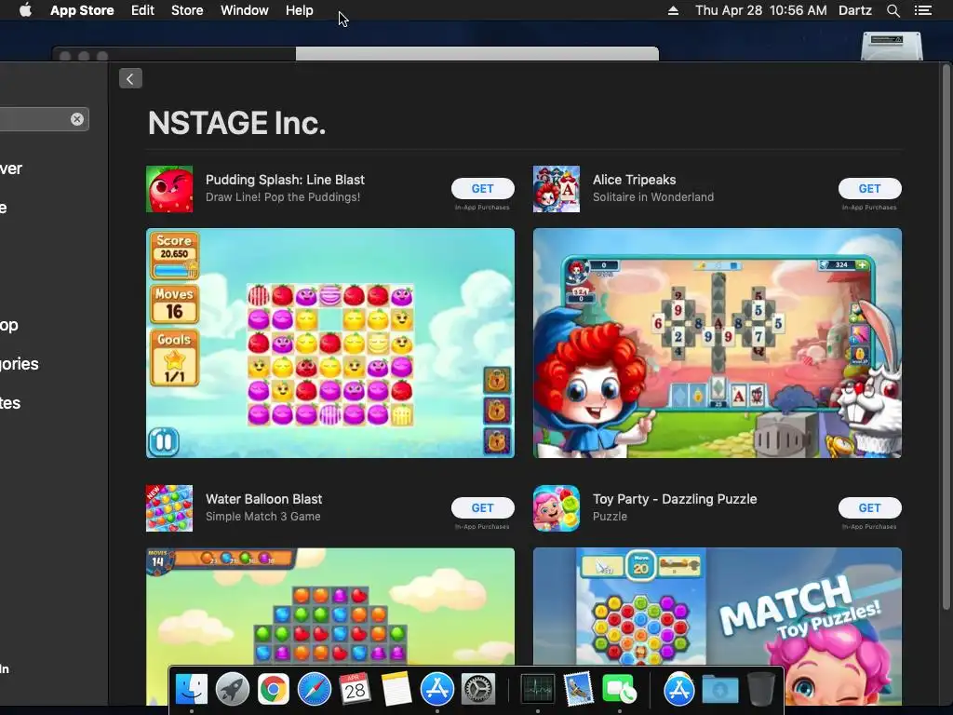Screen dimensions: 953x715
Task: Open the drive icon on the desktop
Action: tap(892, 46)
